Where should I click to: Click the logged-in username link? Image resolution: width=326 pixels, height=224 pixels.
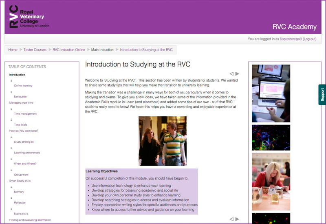coord(291,39)
